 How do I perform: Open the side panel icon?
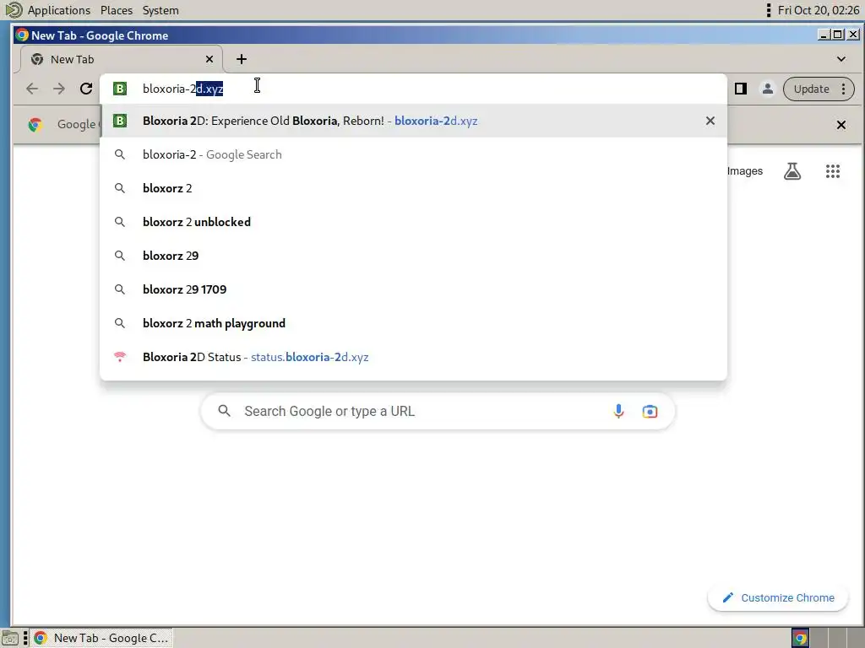click(x=741, y=89)
